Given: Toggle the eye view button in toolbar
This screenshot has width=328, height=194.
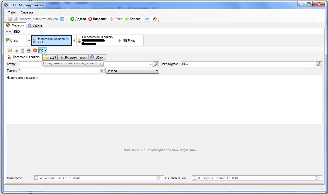Looking at the screenshot, I should coord(147,19).
